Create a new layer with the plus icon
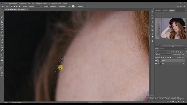Screen dimensions: 187x105 (x=181, y=102)
